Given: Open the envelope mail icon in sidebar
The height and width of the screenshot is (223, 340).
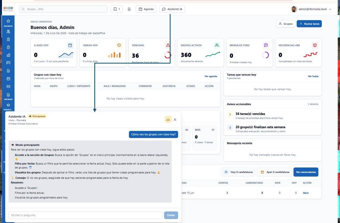Looking at the screenshot, I should pyautogui.click(x=8, y=86).
